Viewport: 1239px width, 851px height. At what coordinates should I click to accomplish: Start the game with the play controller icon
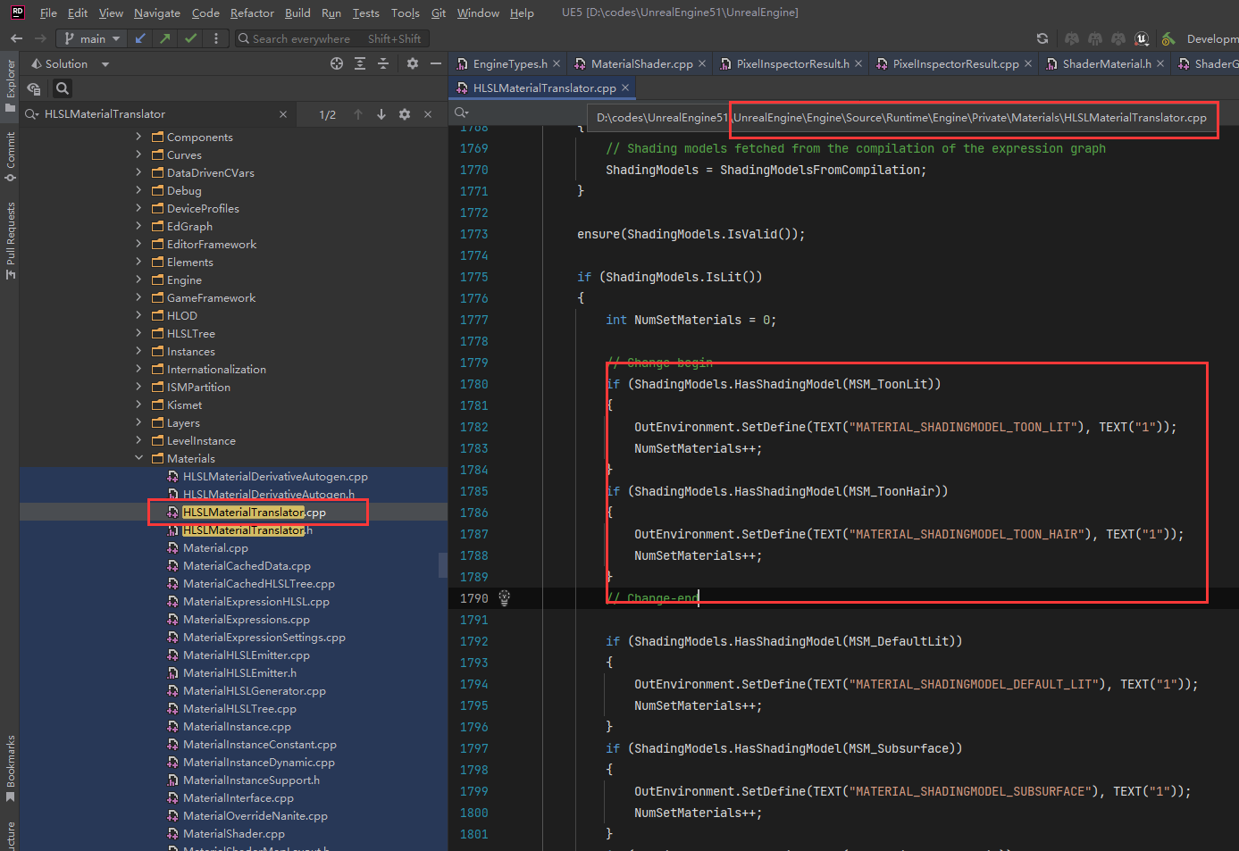pos(1072,39)
